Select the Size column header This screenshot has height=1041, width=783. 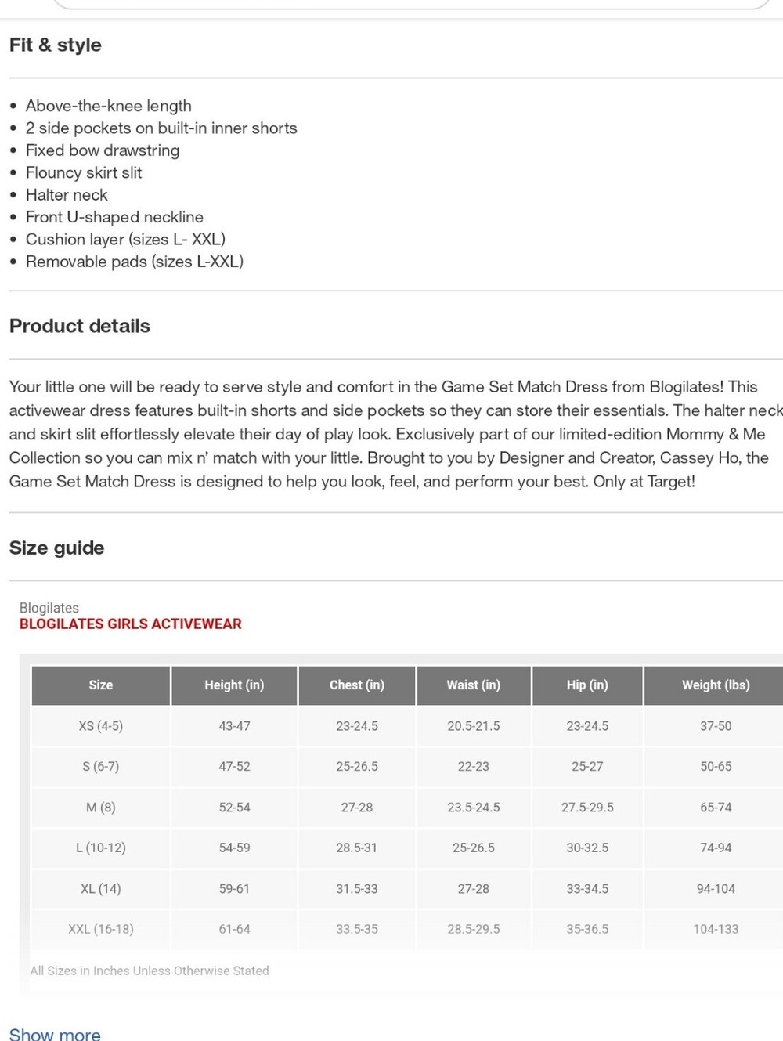point(101,685)
